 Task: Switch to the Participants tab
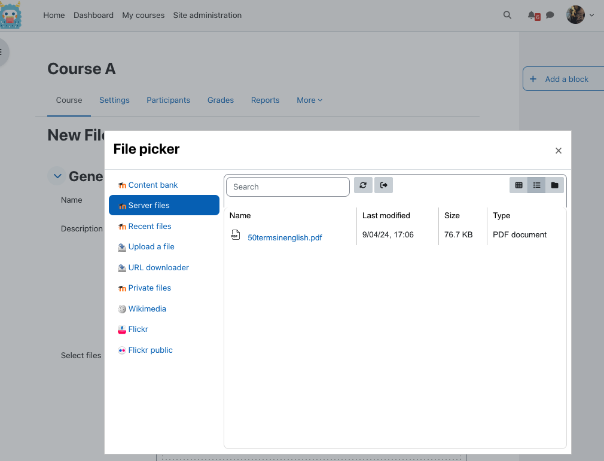[x=168, y=100]
